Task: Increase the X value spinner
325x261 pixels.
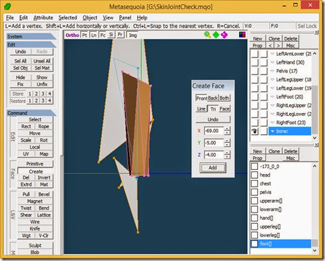Action: coord(227,129)
